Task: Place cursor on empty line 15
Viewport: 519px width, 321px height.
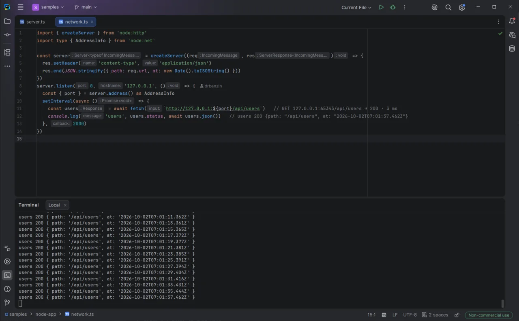Action: pos(270,138)
